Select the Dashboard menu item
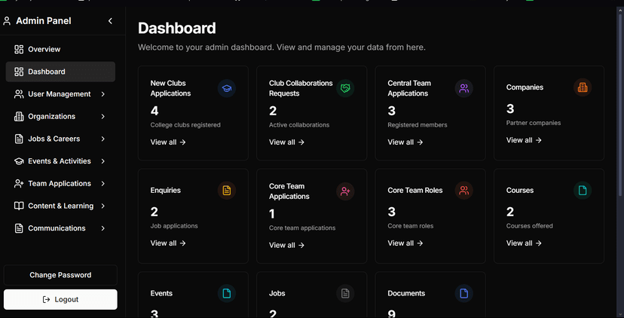Viewport: 624px width, 318px height. point(60,72)
